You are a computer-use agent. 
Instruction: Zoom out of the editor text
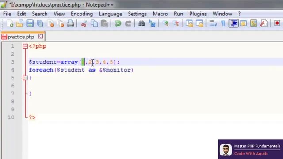[176, 23]
